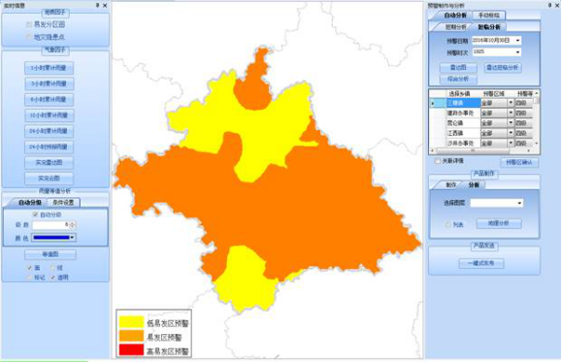Click the yellow legend swatch 低易发区预警

click(131, 322)
